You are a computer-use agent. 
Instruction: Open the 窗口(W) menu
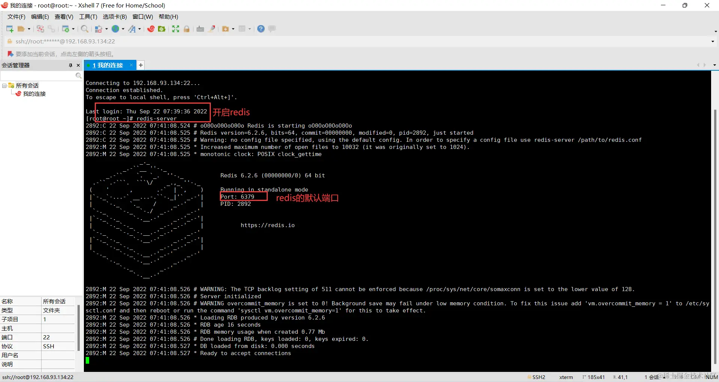point(143,17)
